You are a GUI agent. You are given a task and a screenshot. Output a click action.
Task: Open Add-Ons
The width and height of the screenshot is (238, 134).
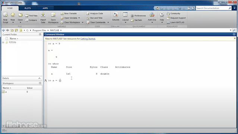(152, 16)
